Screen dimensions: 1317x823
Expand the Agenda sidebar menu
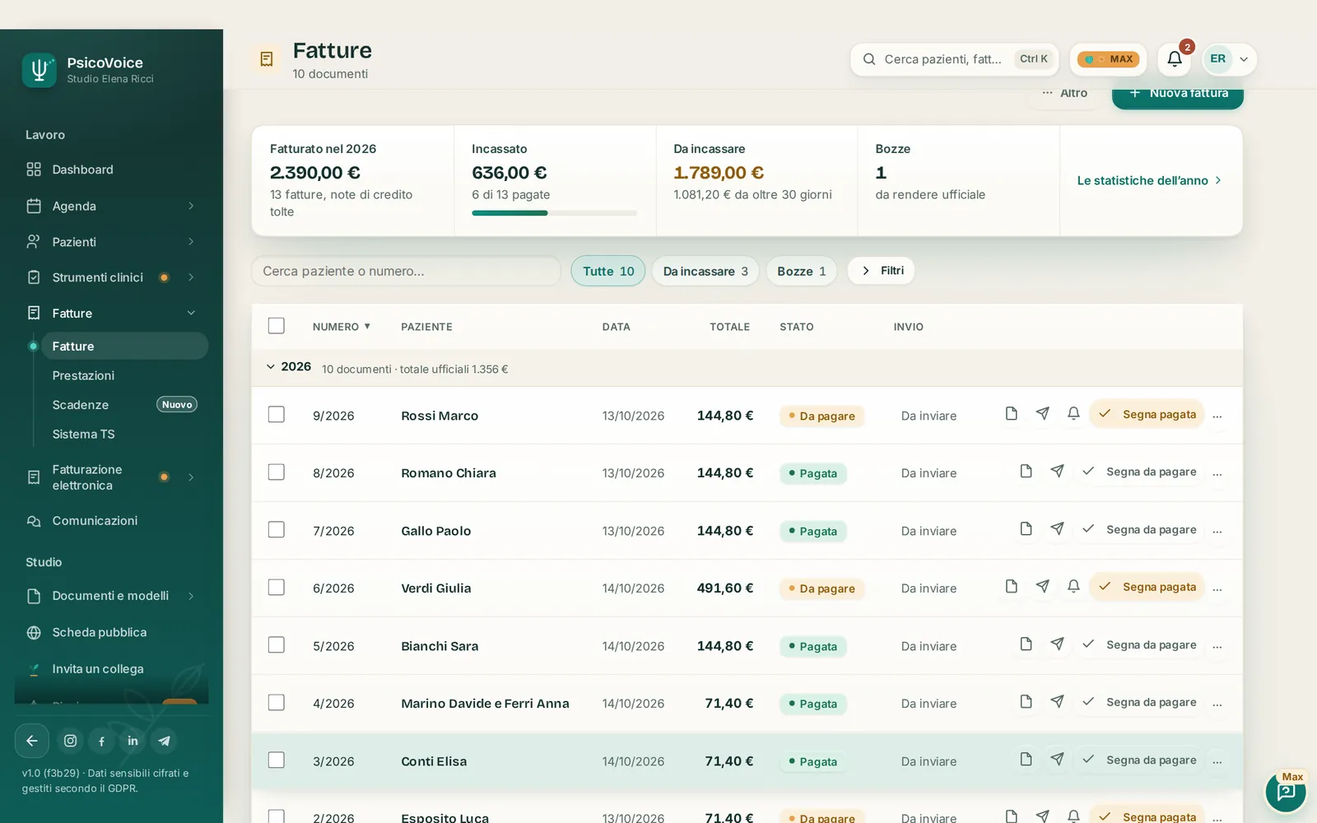(x=191, y=206)
